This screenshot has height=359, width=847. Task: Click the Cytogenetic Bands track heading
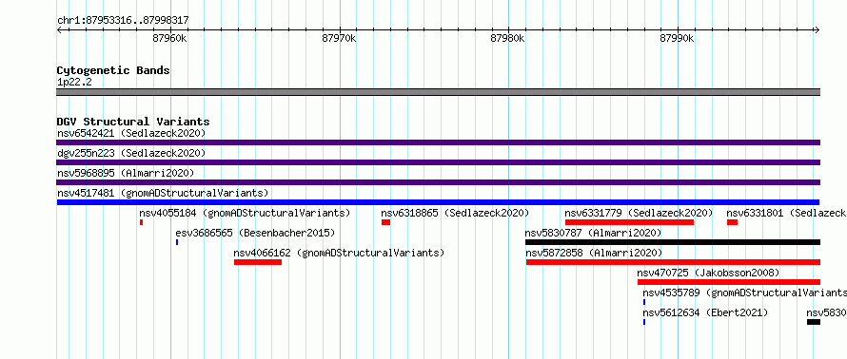click(x=113, y=70)
